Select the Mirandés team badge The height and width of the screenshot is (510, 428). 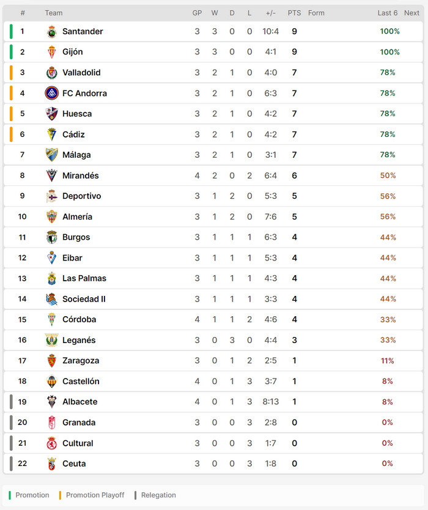[51, 176]
